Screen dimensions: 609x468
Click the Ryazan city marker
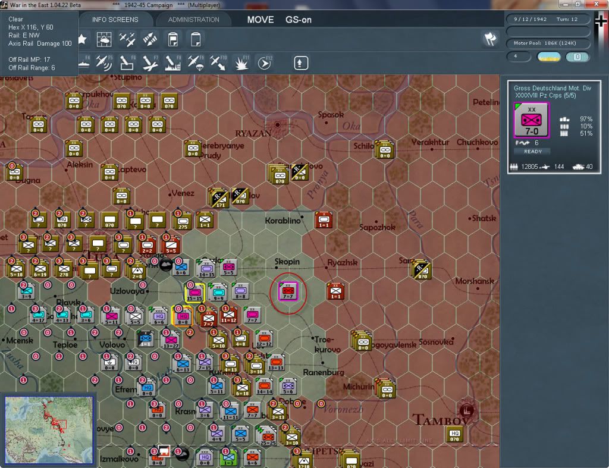(277, 125)
